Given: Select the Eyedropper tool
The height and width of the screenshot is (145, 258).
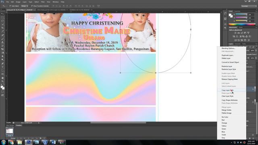Looking at the screenshot, I should 2,31.
